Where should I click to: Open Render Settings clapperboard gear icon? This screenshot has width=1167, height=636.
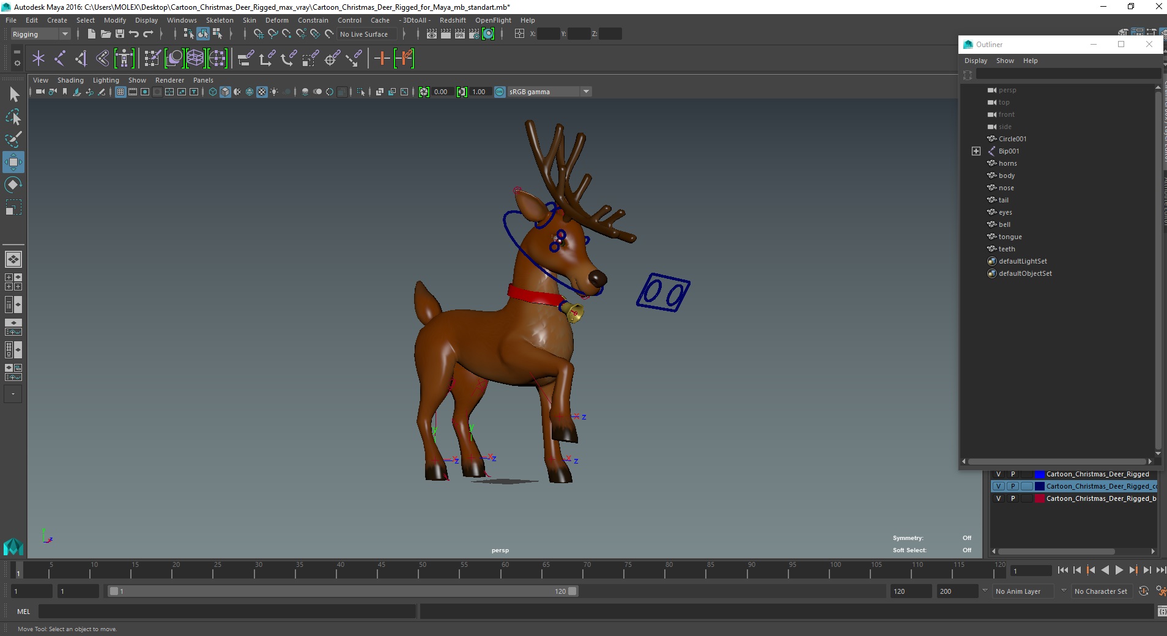click(474, 34)
